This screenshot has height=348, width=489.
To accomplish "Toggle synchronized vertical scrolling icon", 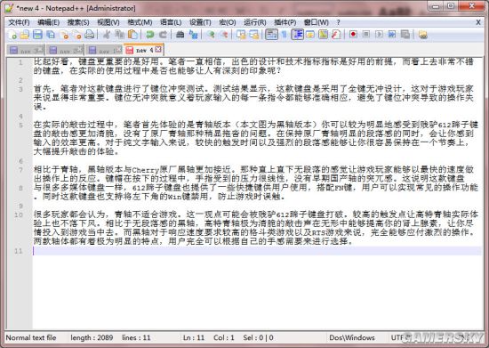I will tap(241, 35).
